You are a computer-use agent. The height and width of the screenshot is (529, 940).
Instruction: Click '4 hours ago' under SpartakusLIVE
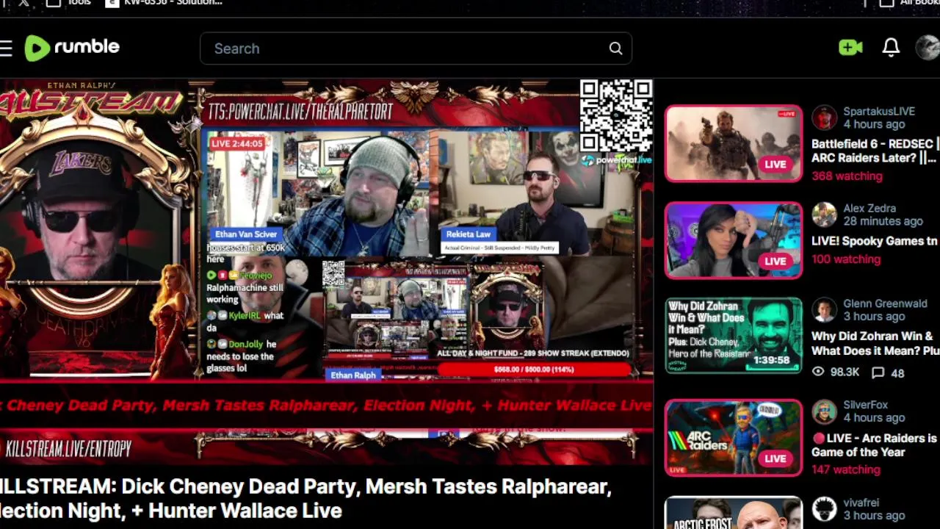874,124
